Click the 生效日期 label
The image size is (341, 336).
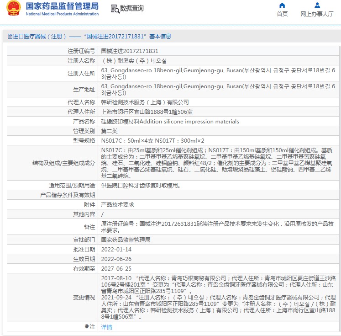click(x=84, y=259)
